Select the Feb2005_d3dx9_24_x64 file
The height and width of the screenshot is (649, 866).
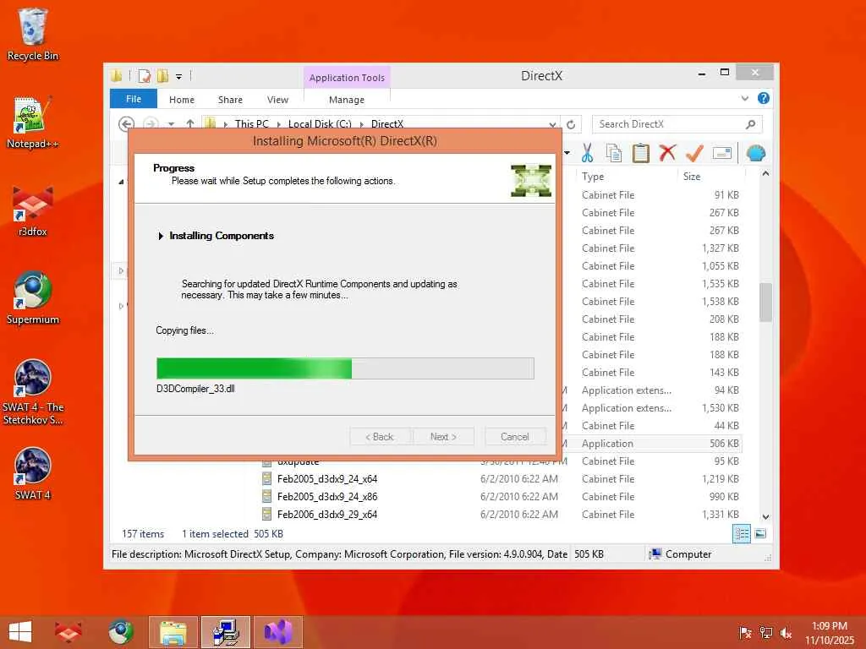tap(327, 479)
